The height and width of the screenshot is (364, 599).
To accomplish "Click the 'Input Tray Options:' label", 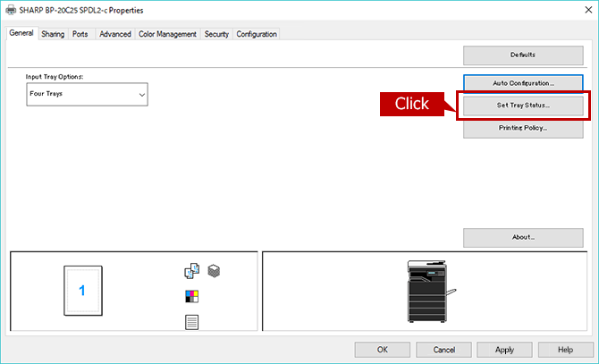I will point(55,77).
